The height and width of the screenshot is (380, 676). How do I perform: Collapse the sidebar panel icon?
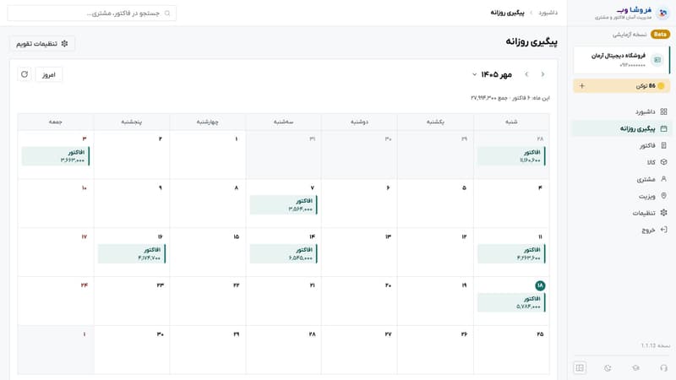coord(580,368)
